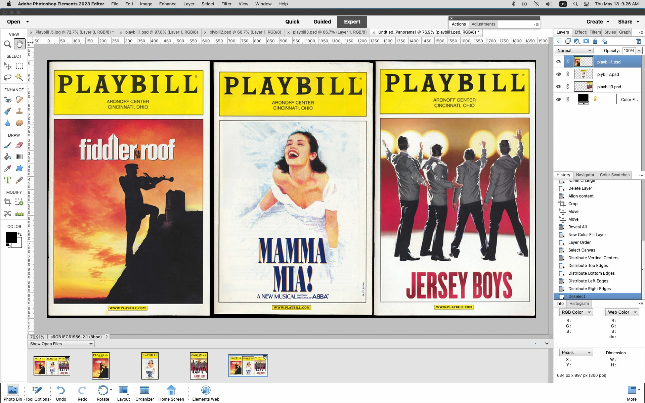Open the Normal blend mode dropdown
This screenshot has height=403, width=645.
(x=574, y=51)
